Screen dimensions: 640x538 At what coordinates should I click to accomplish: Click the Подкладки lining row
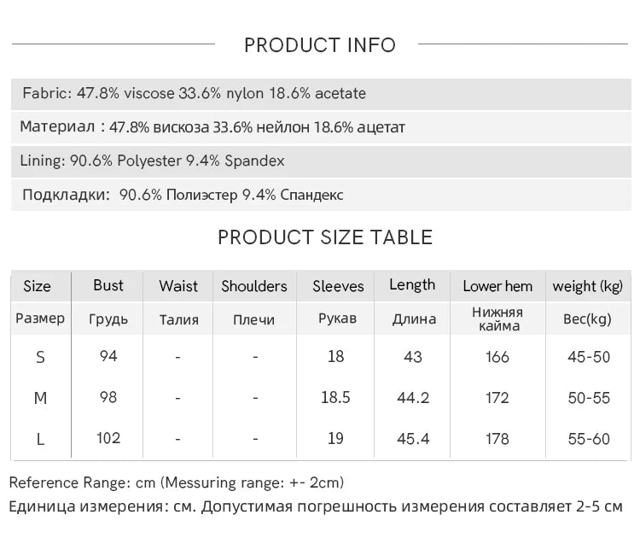(183, 195)
